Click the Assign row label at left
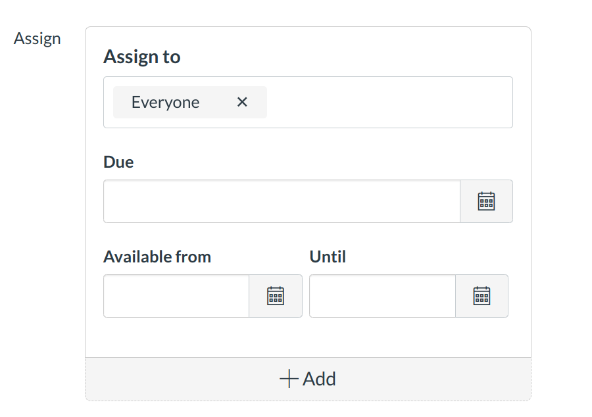The width and height of the screenshot is (592, 417). click(x=37, y=39)
